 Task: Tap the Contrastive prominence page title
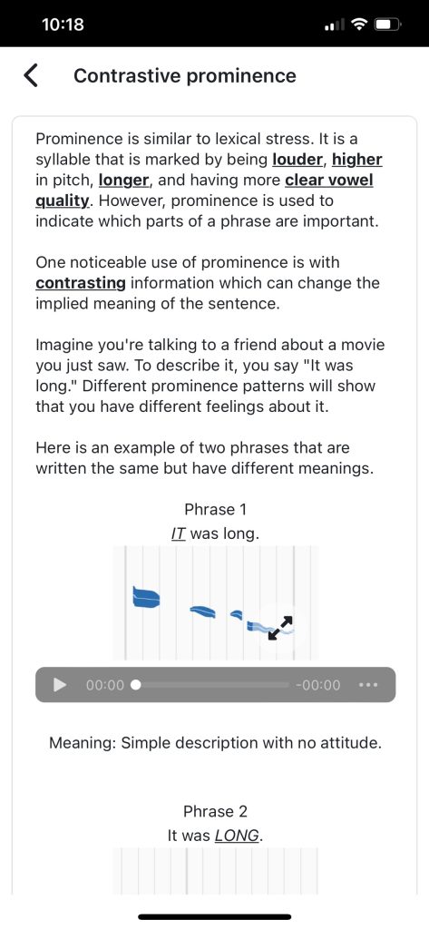pyautogui.click(x=185, y=76)
